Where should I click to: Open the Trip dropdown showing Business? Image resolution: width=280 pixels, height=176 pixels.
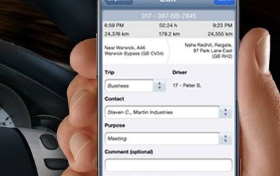[129, 86]
